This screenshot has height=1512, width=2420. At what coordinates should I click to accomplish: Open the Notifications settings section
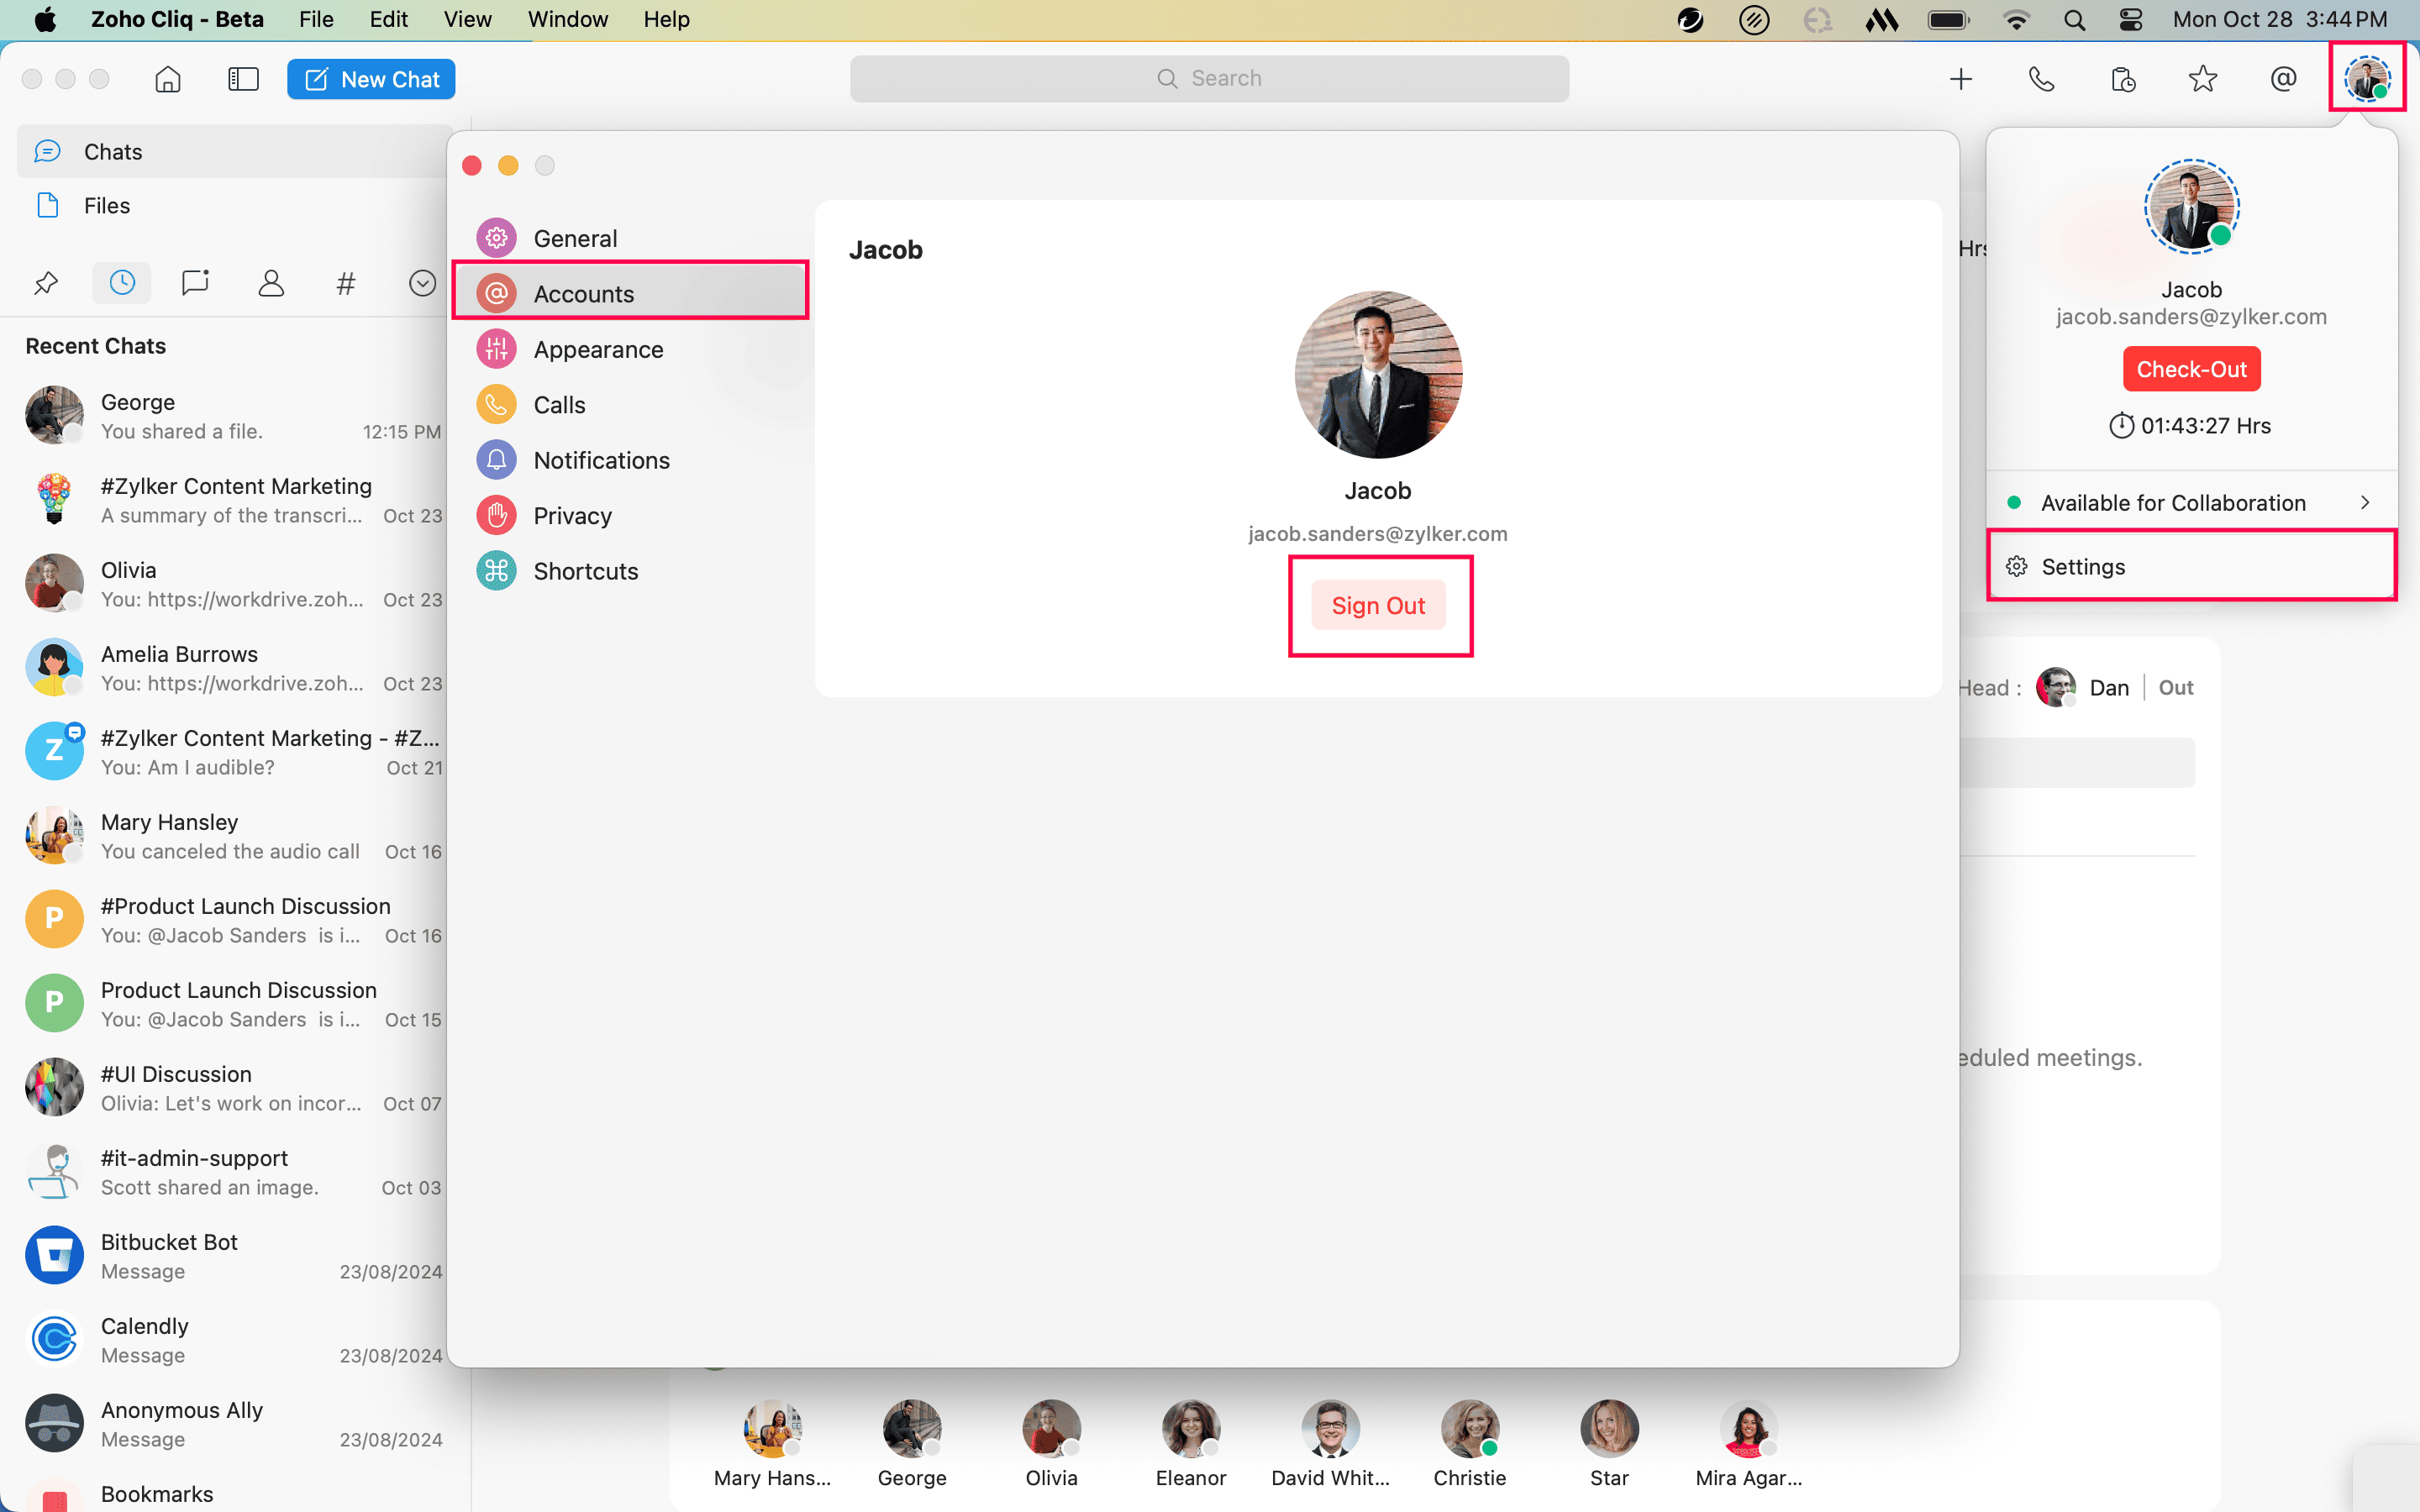(601, 461)
